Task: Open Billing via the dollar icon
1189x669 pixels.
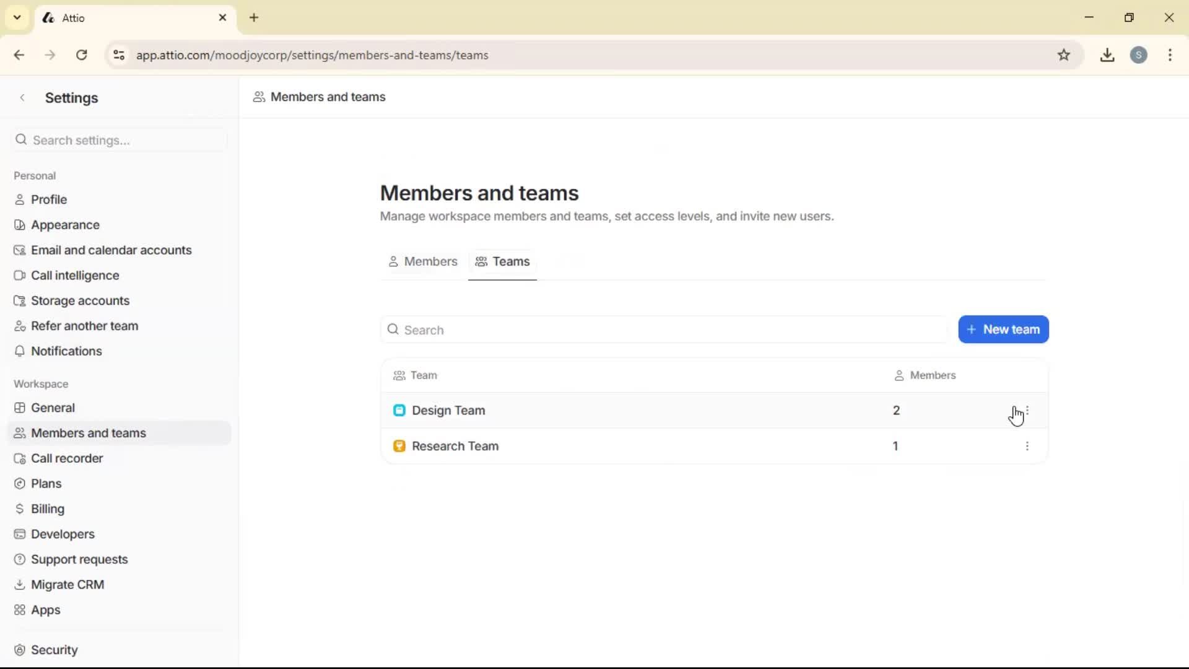Action: 20,509
